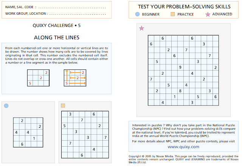
Task: Click the Work Group, Location dotted field
Action: coord(78,14)
